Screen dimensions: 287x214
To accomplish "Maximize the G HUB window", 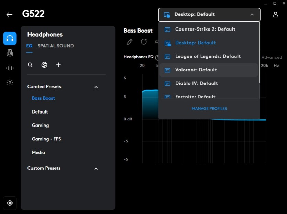I will pyautogui.click(x=275, y=3).
